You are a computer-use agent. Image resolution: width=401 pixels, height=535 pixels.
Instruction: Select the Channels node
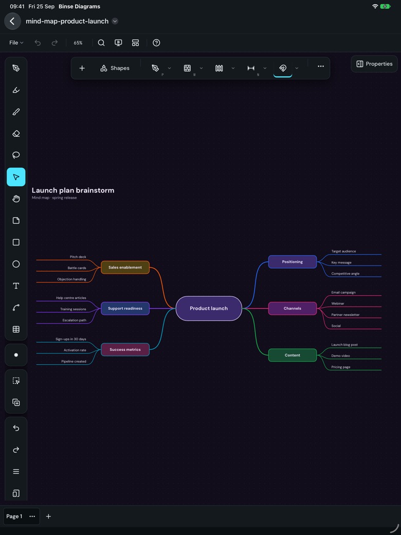click(293, 309)
